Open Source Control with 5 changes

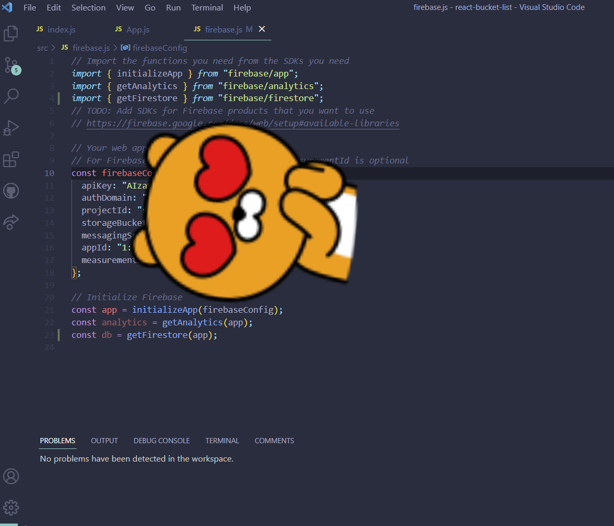12,65
